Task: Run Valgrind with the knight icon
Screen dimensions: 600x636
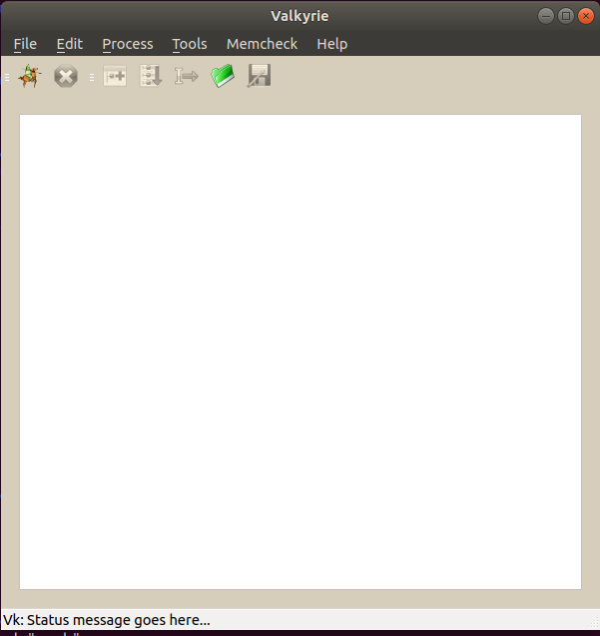Action: [30, 76]
